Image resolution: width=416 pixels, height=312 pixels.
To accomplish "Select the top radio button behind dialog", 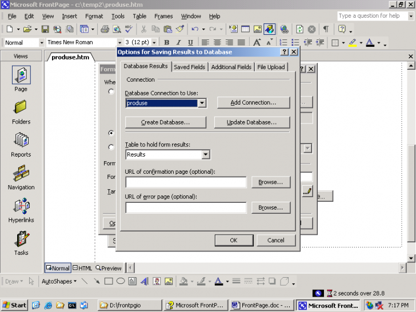I will pyautogui.click(x=111, y=91).
